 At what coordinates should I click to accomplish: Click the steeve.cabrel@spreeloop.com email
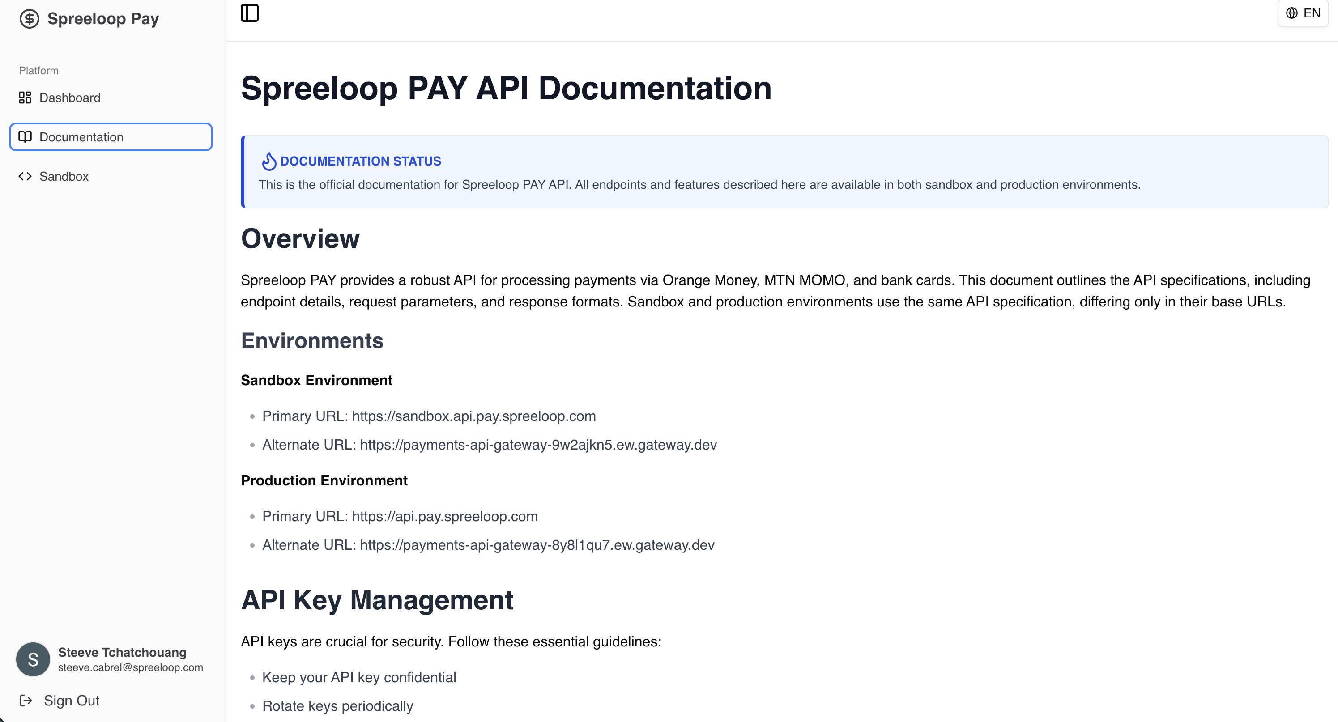click(x=130, y=667)
